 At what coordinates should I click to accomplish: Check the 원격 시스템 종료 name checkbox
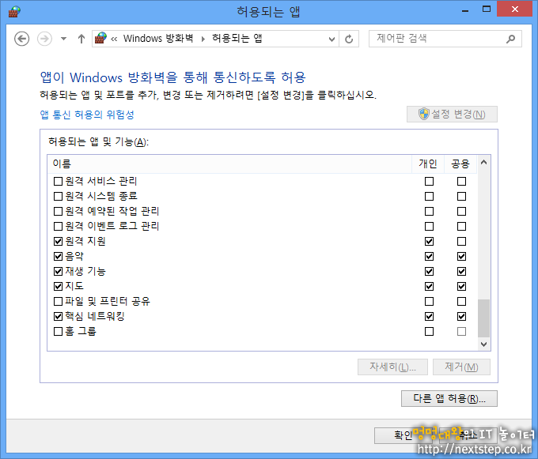click(x=58, y=196)
